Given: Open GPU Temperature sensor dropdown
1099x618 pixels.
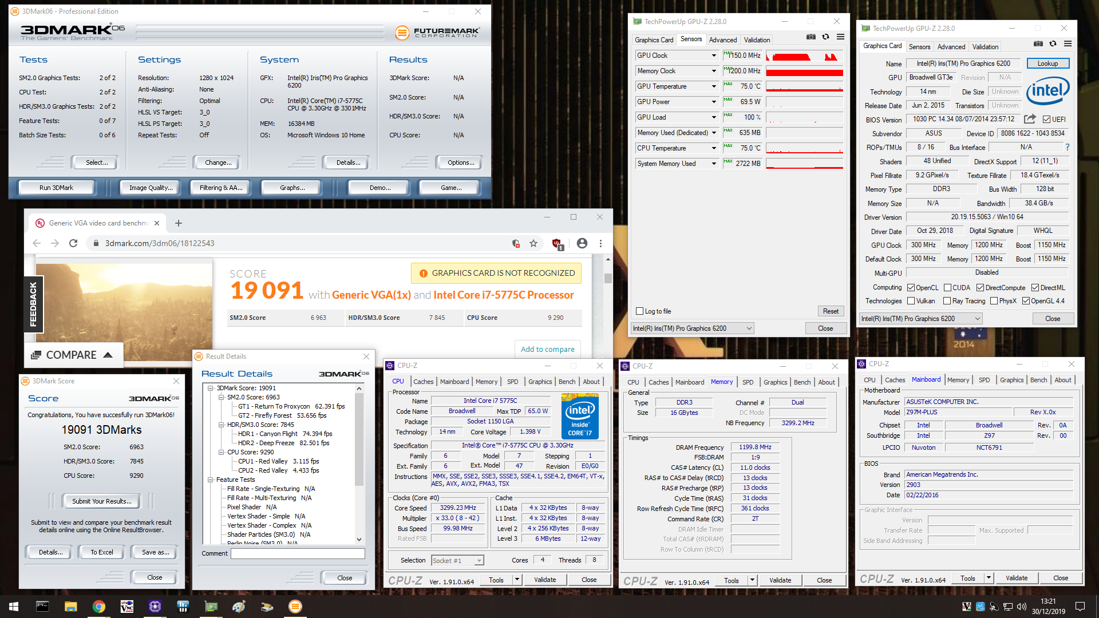Looking at the screenshot, I should click(714, 86).
